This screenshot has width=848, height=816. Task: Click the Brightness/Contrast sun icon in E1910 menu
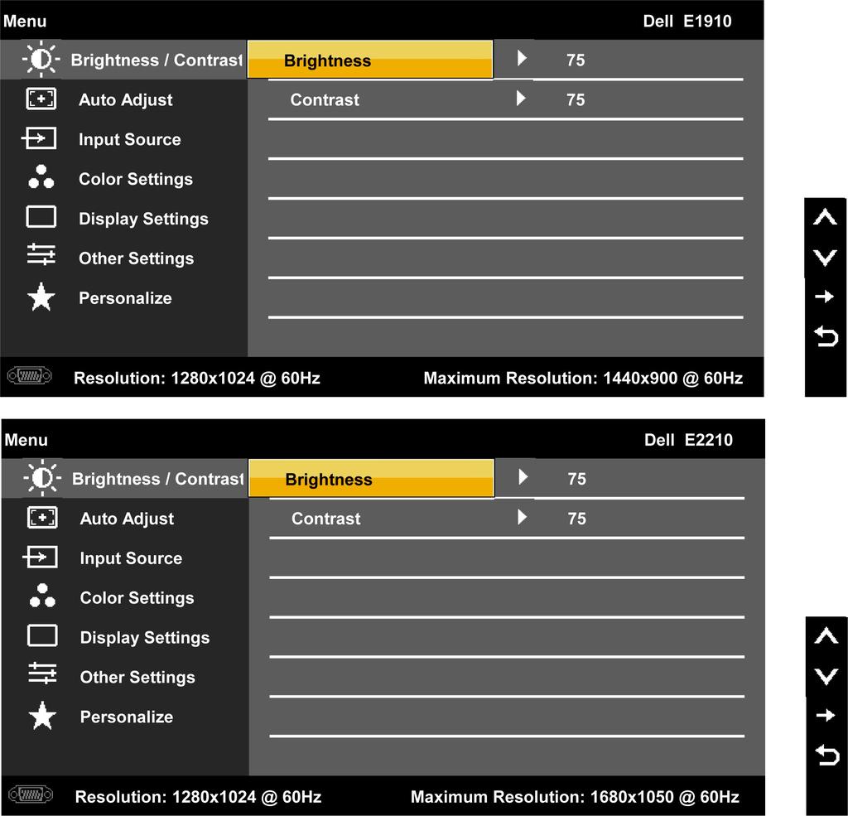(x=41, y=59)
